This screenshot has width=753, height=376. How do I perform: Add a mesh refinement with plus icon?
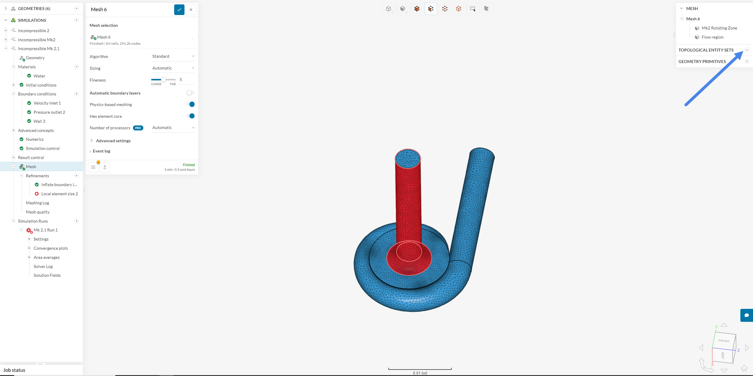[x=77, y=176]
